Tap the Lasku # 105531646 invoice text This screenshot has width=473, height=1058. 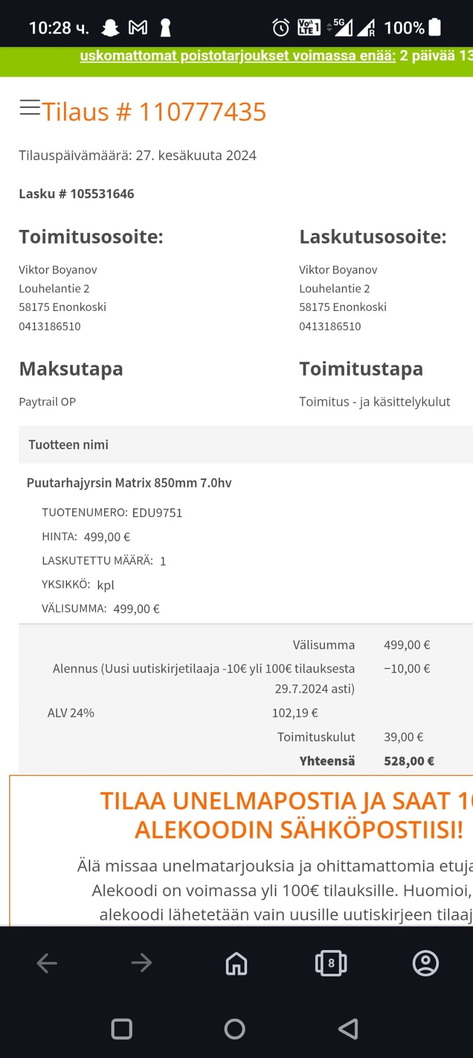pos(76,194)
